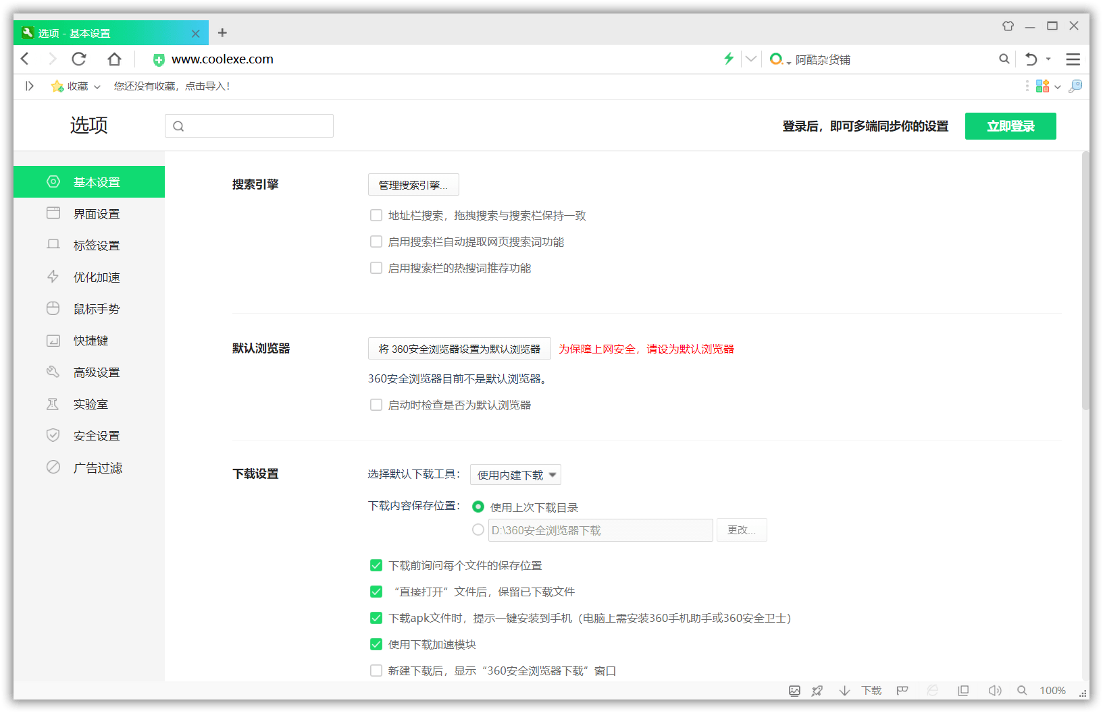Mute sound via status bar speaker icon
Viewport: 1103px width, 713px height.
[995, 690]
